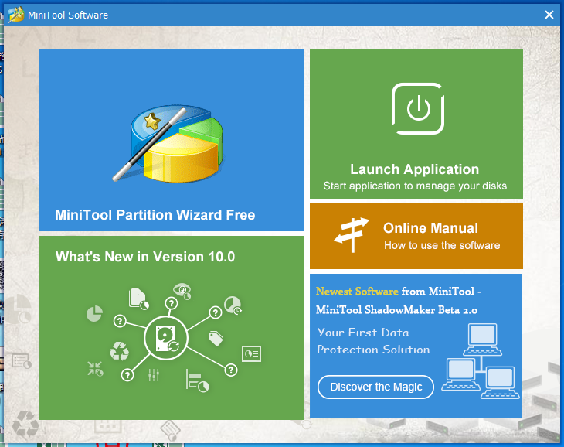Click How to use the software text
The height and width of the screenshot is (447, 564).
click(x=442, y=245)
